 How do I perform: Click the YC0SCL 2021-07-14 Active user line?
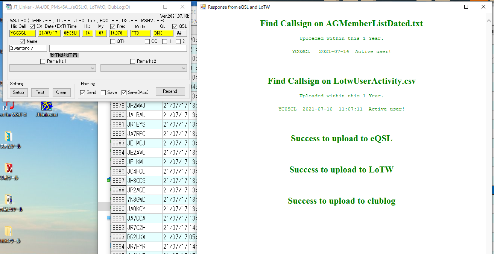342,51
